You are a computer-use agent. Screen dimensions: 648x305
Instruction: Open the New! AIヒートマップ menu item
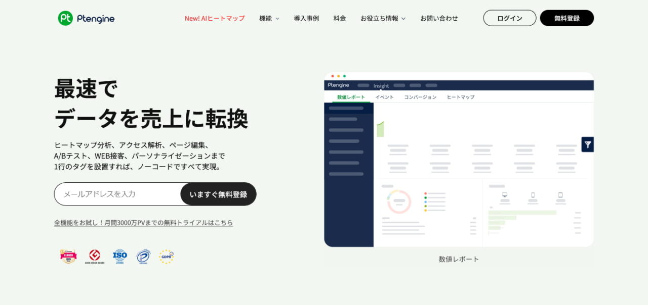[x=215, y=18]
